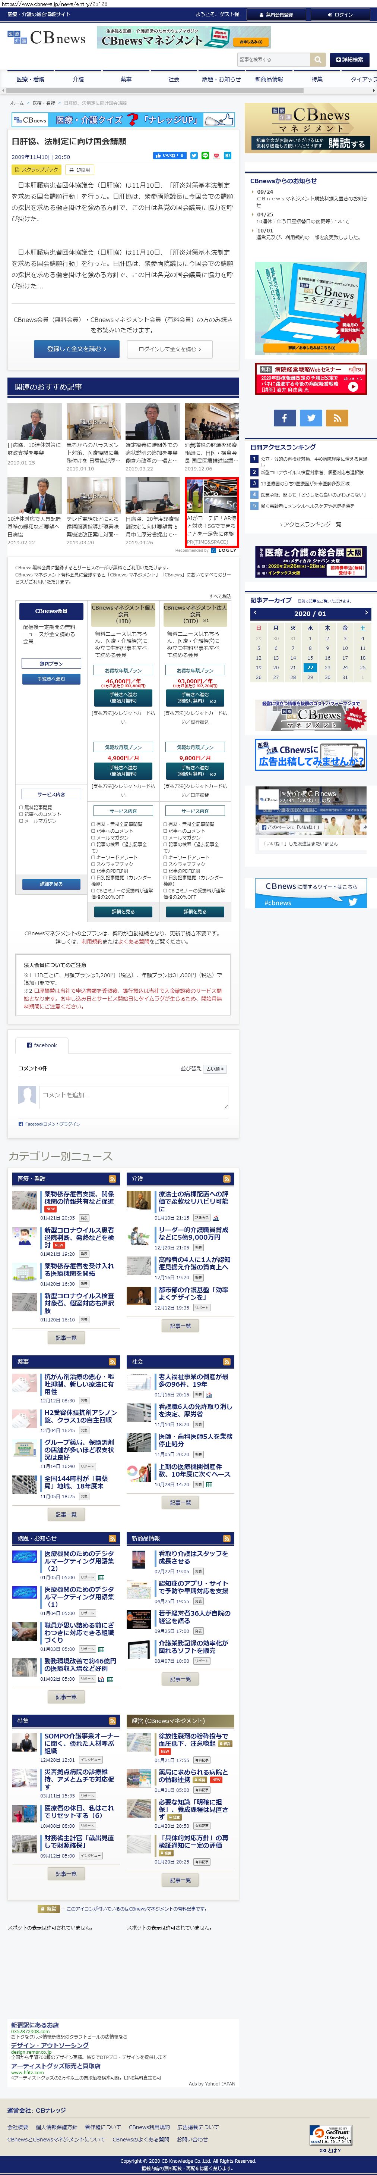Open sidebar RSS feed square icon

[x=338, y=417]
